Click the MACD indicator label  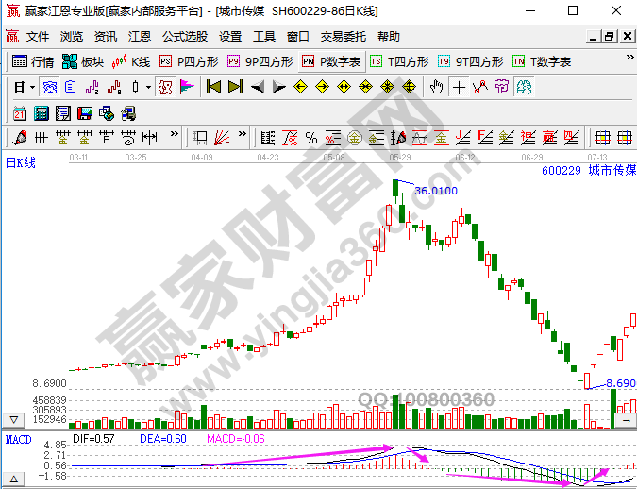19,439
